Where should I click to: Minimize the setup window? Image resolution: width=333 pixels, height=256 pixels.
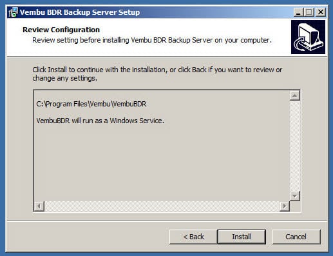(x=298, y=12)
